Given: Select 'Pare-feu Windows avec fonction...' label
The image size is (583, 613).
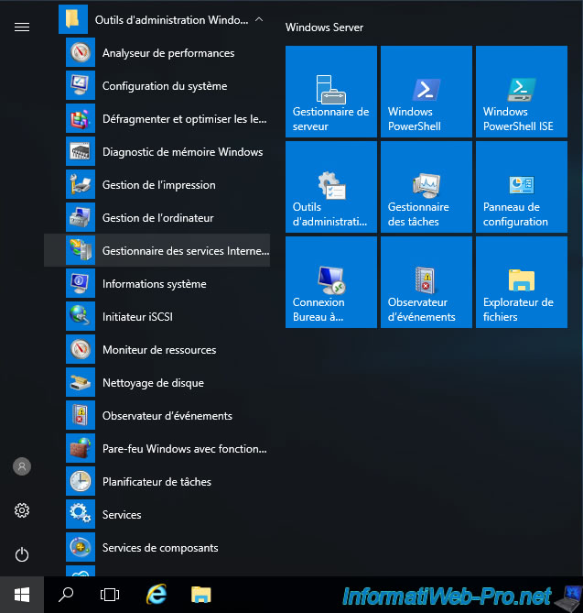Looking at the screenshot, I should [185, 449].
